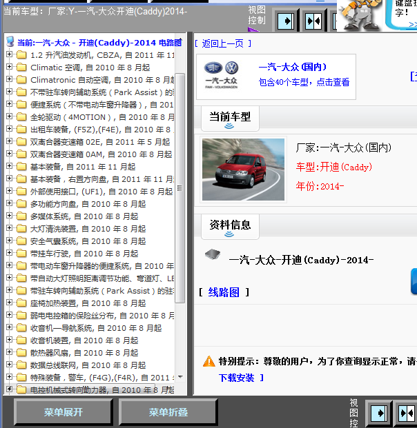Select 基本装备，右置方向盘 row
Image resolution: width=417 pixels, height=428 pixels.
101,179
